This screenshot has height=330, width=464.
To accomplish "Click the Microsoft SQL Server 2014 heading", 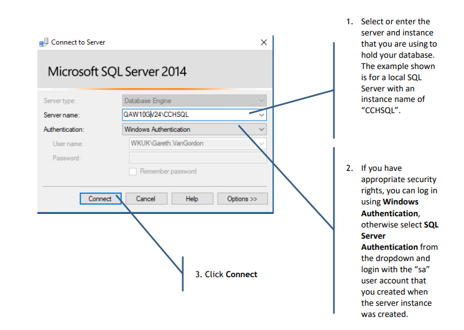I will [x=117, y=71].
